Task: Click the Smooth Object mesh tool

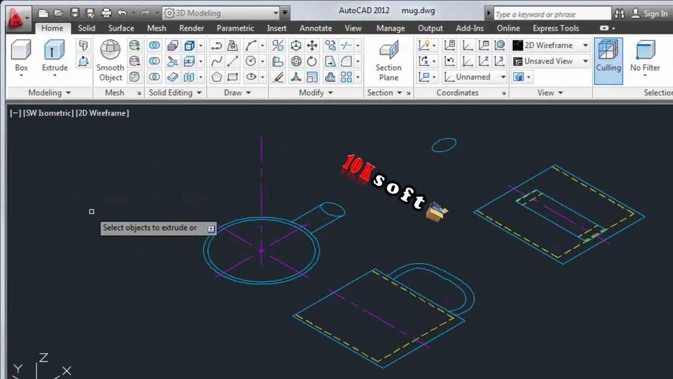Action: (x=110, y=61)
